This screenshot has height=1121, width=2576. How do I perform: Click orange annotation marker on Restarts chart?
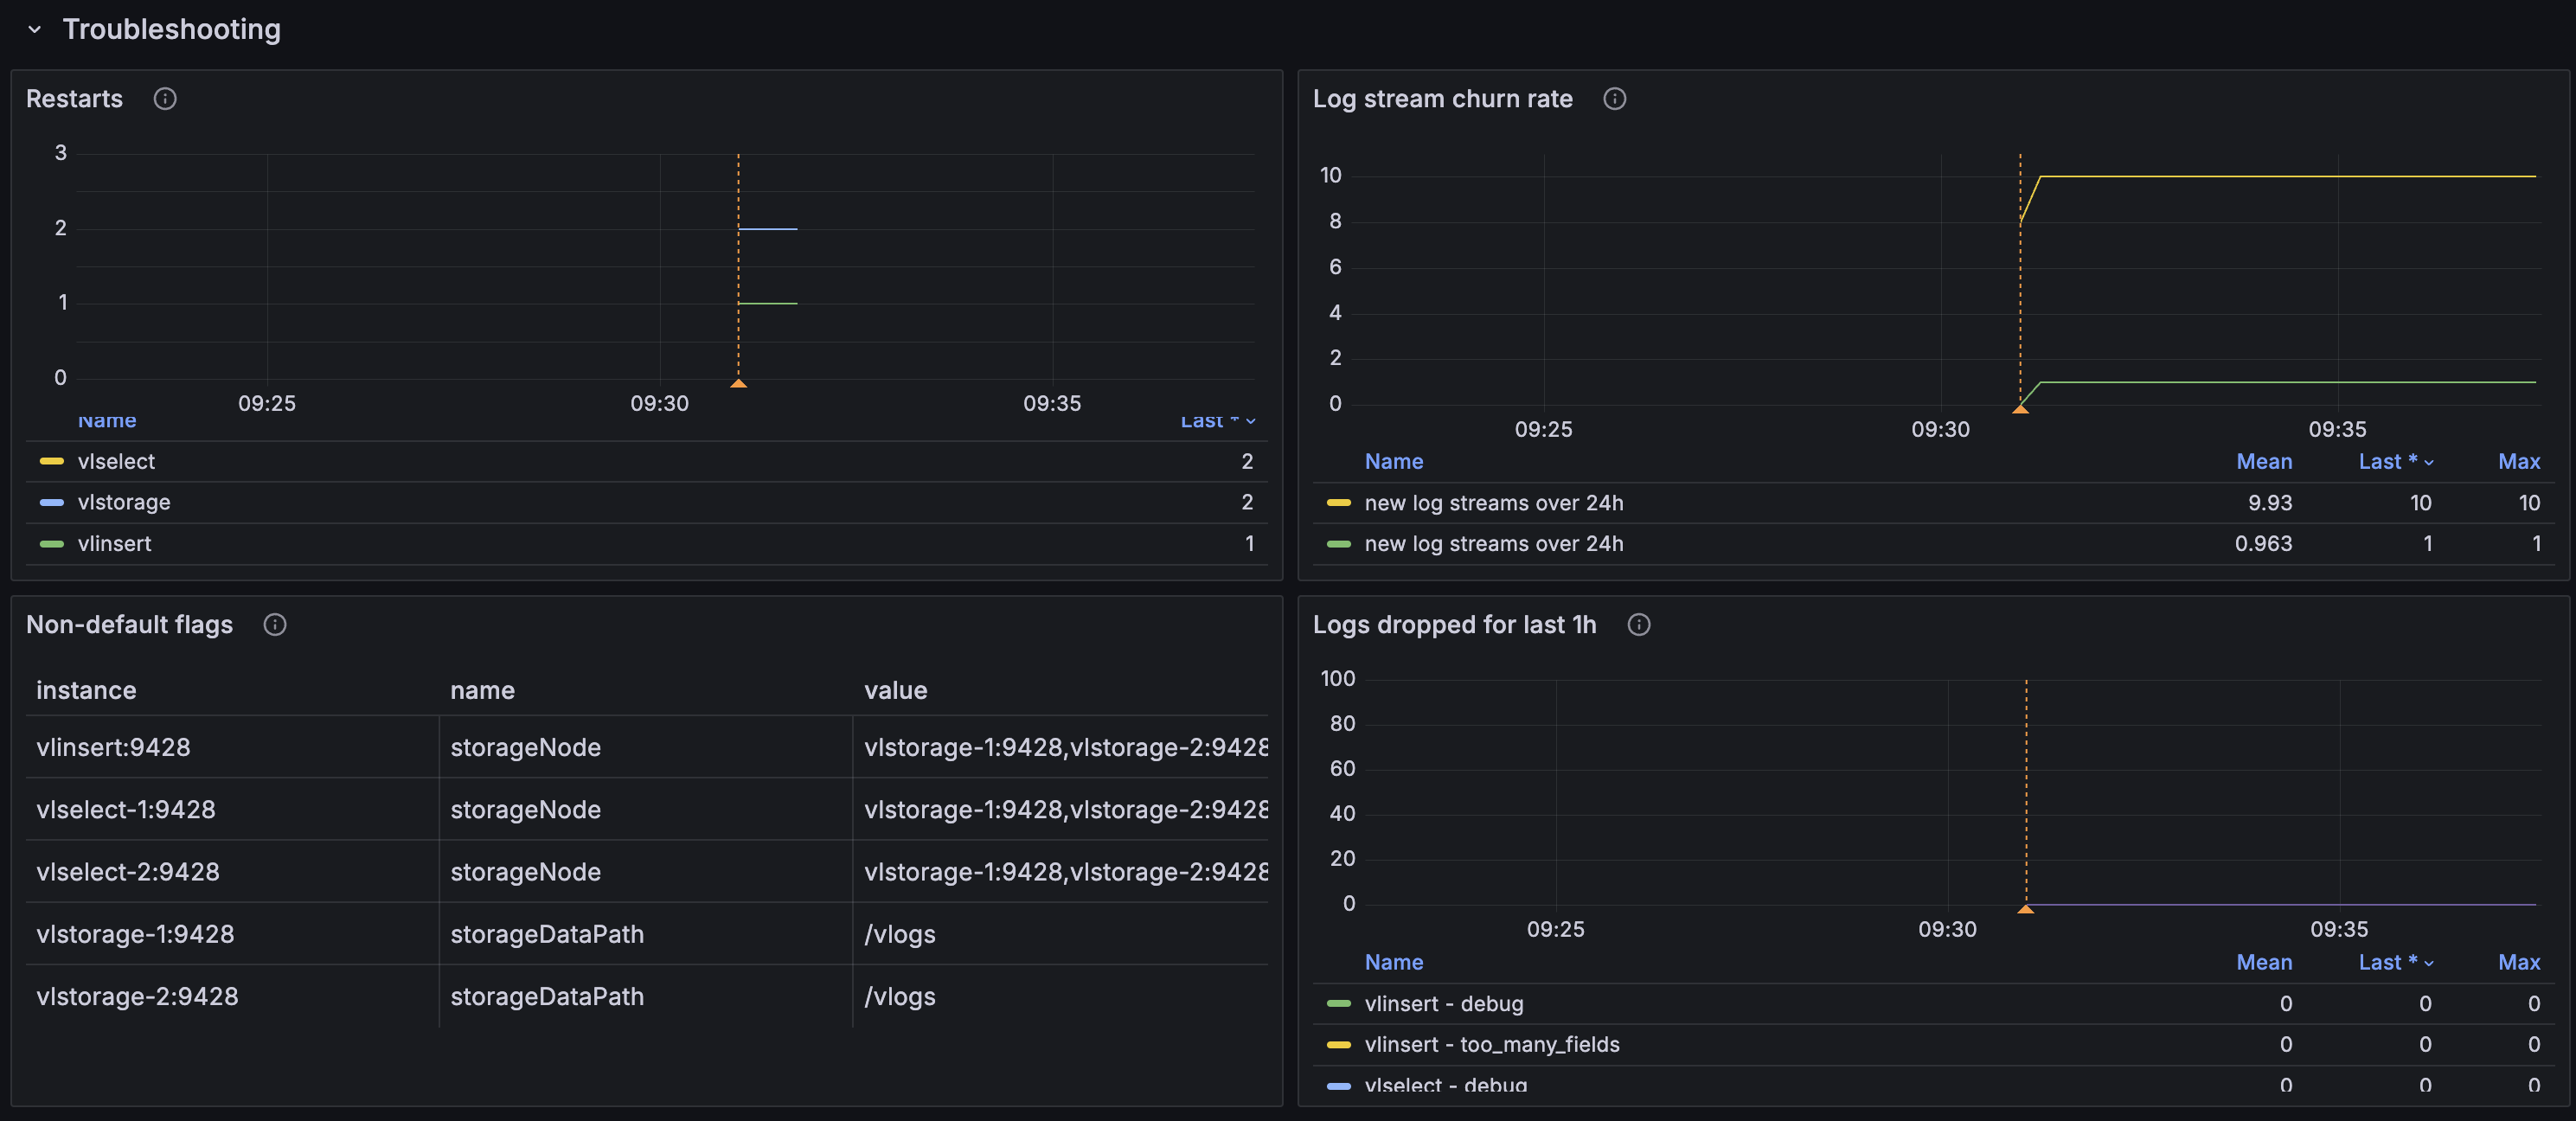click(738, 383)
